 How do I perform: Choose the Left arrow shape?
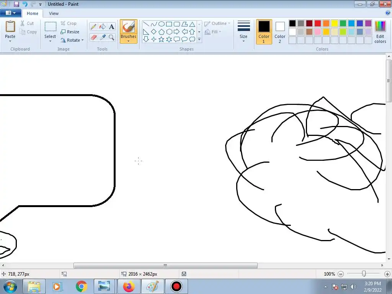click(x=185, y=32)
